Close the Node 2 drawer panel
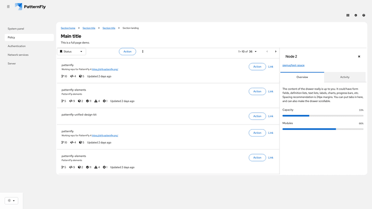Viewport: 372px width, 209px height. coord(359,56)
